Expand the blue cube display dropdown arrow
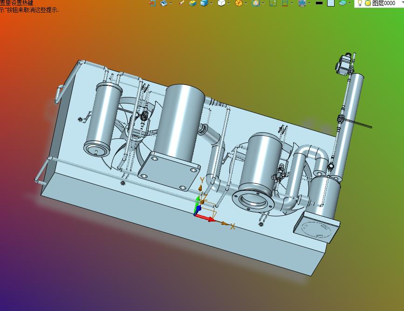 211,3
